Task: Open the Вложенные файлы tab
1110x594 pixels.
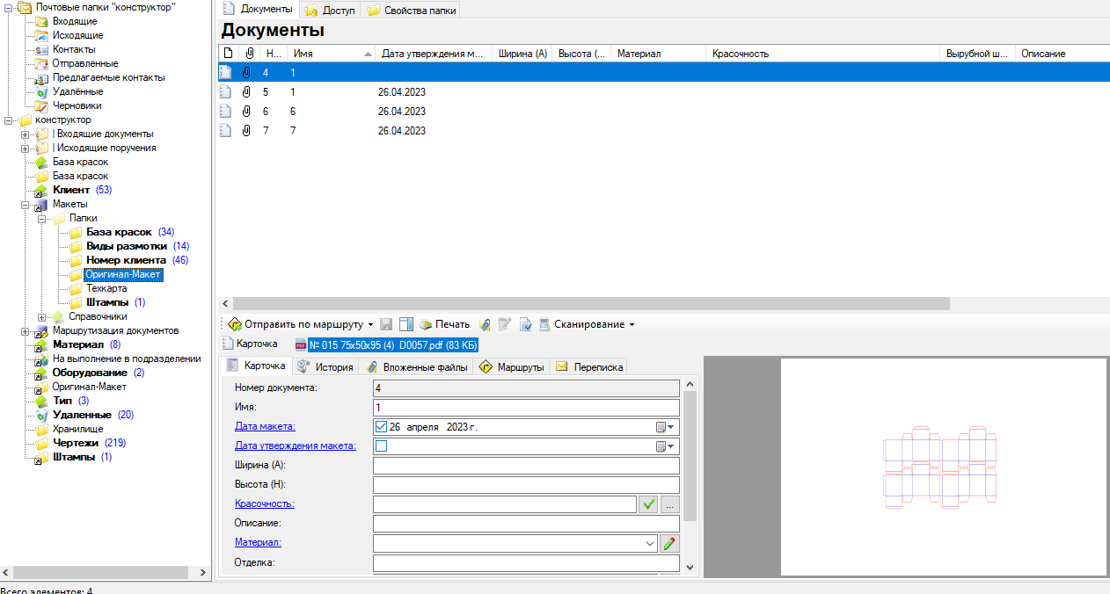Action: (417, 366)
